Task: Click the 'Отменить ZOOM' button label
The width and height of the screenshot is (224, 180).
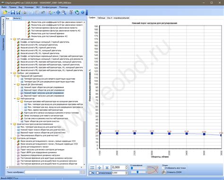Action: [174, 172]
